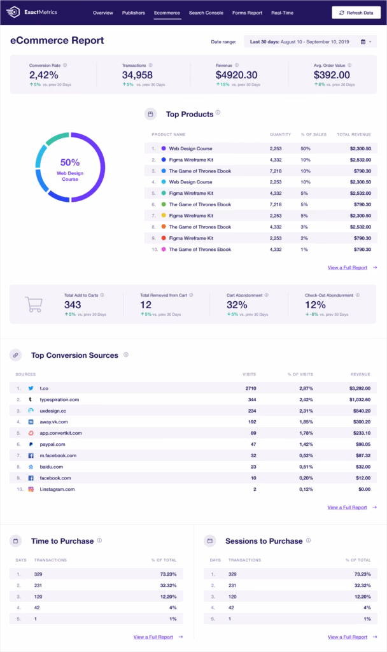Open the date range dropdown
This screenshot has width=387, height=652.
(x=310, y=41)
